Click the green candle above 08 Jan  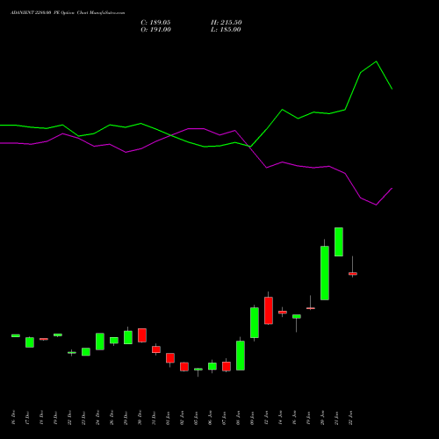(x=241, y=356)
